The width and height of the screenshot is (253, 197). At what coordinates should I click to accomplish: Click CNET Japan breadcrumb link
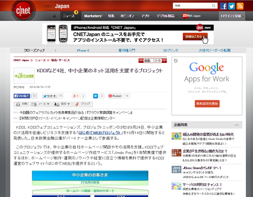click(x=21, y=60)
